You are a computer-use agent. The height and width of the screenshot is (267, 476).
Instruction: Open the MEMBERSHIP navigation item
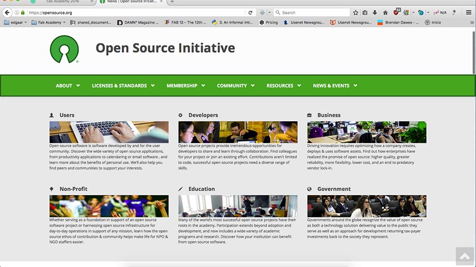pos(182,85)
